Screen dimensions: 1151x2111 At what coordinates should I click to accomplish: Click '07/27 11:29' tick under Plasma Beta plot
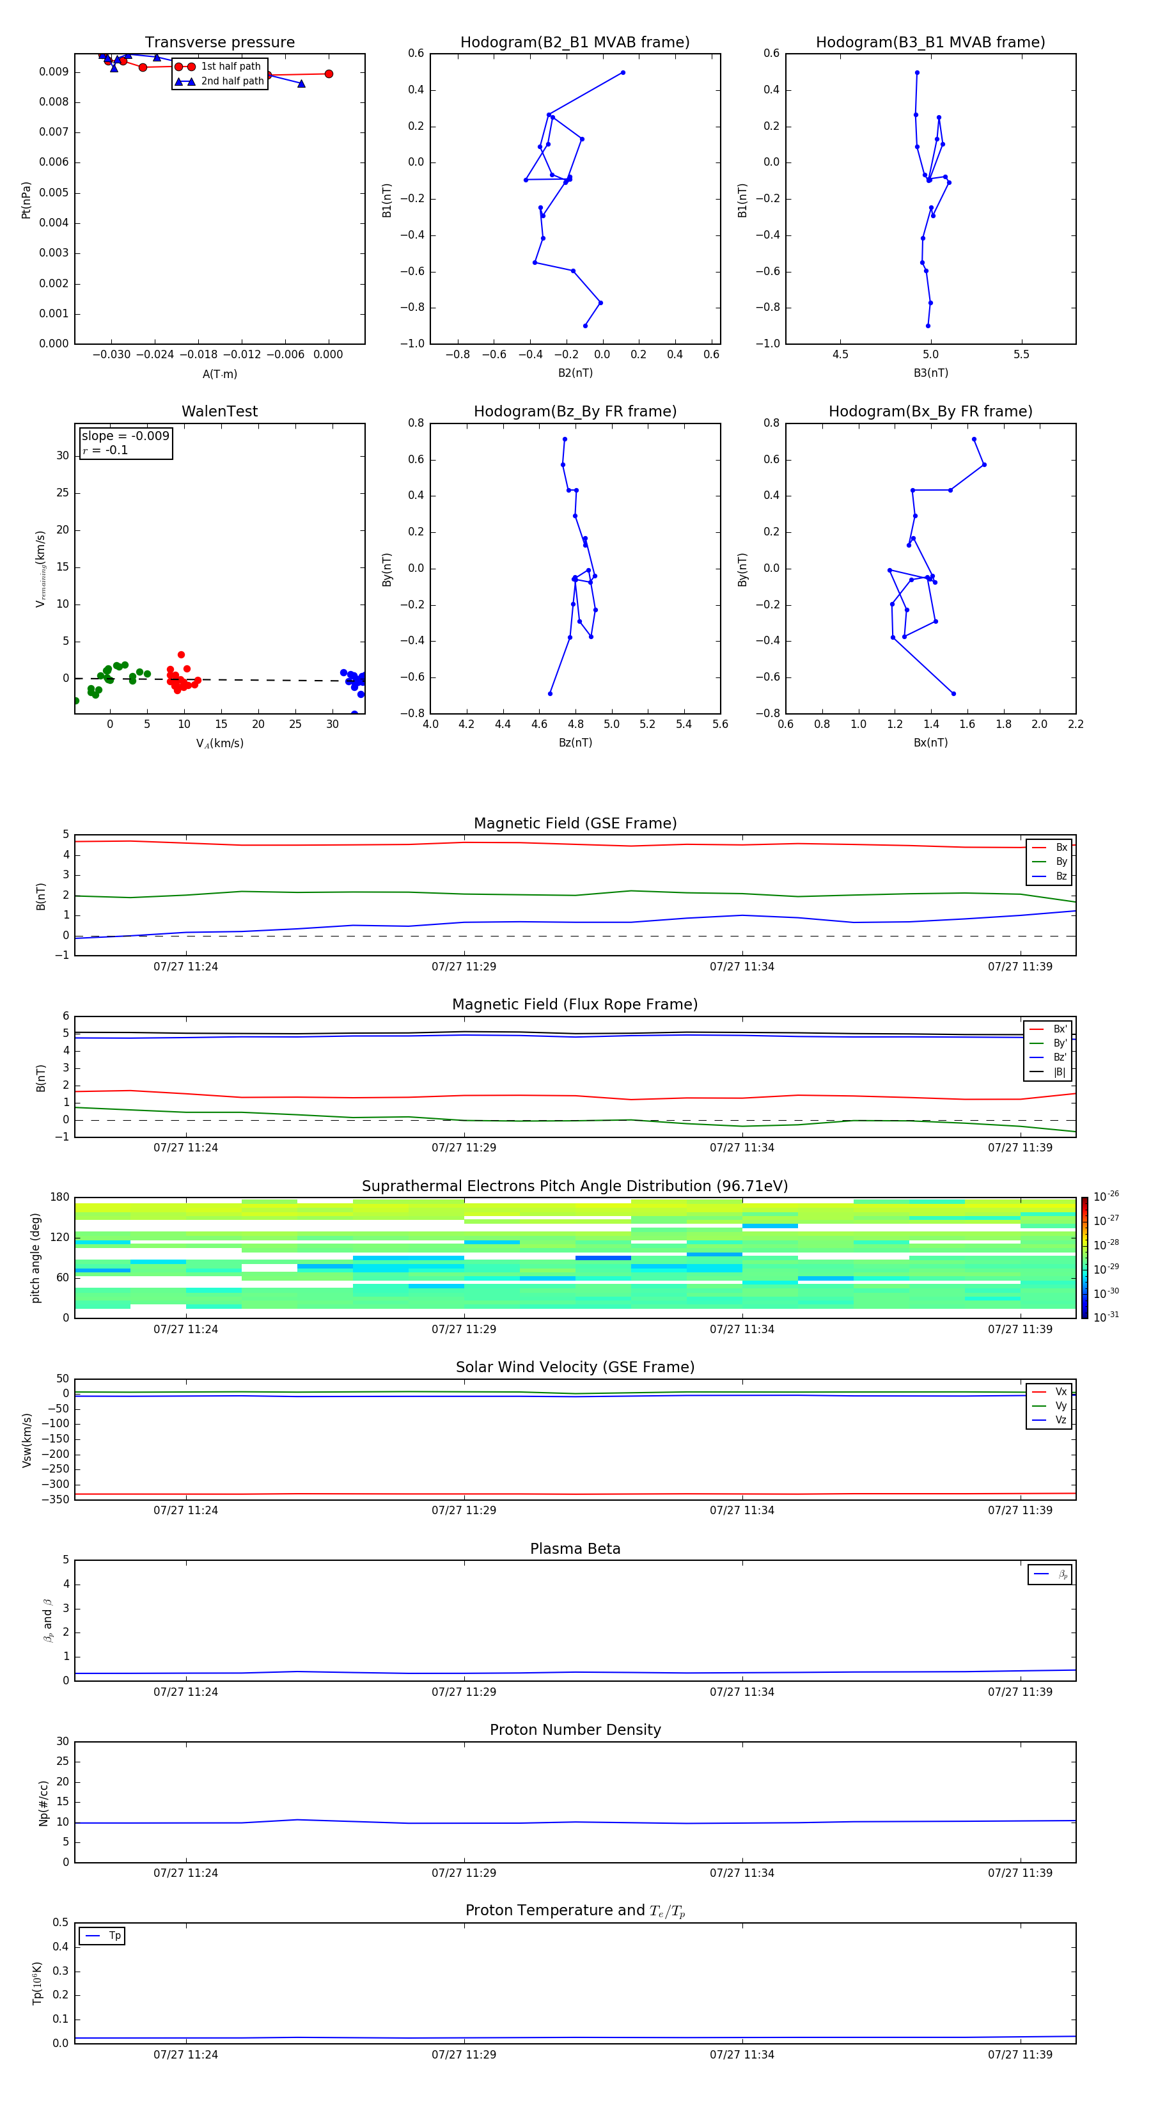click(x=464, y=1691)
